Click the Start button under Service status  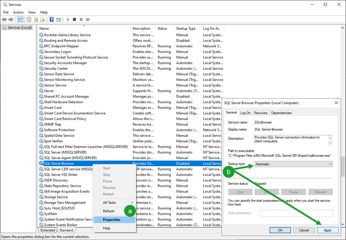240,192
